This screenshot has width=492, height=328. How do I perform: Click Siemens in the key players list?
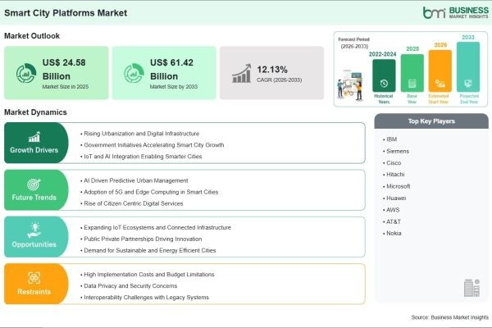coord(396,151)
